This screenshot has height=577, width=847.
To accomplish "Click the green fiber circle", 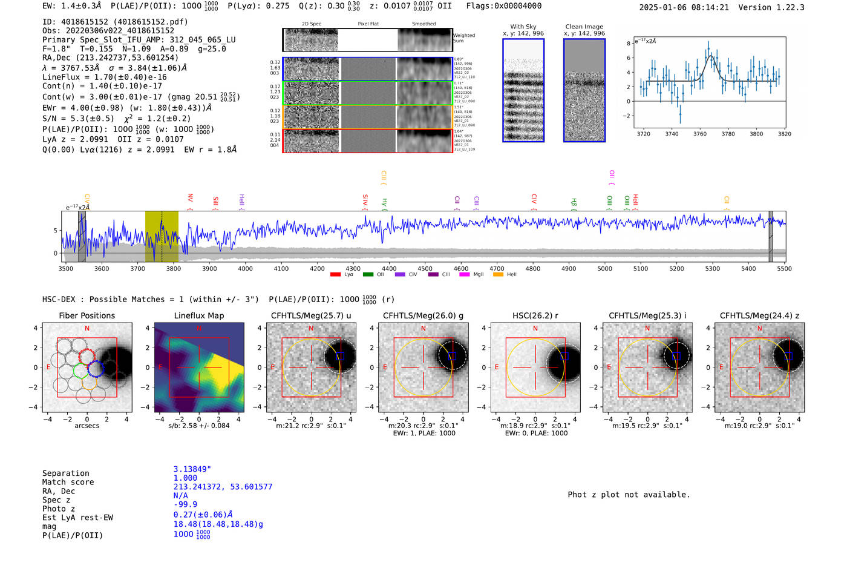I will coord(81,370).
